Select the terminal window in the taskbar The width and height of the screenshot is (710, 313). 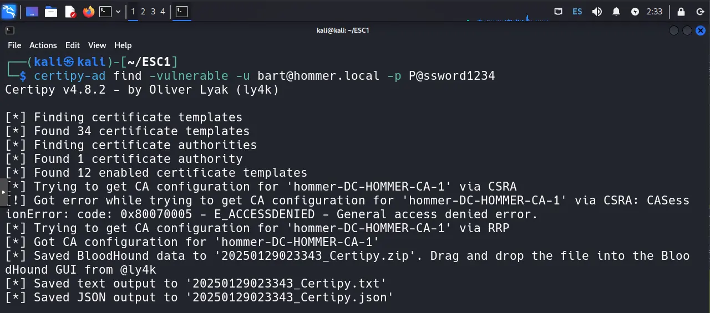[182, 12]
